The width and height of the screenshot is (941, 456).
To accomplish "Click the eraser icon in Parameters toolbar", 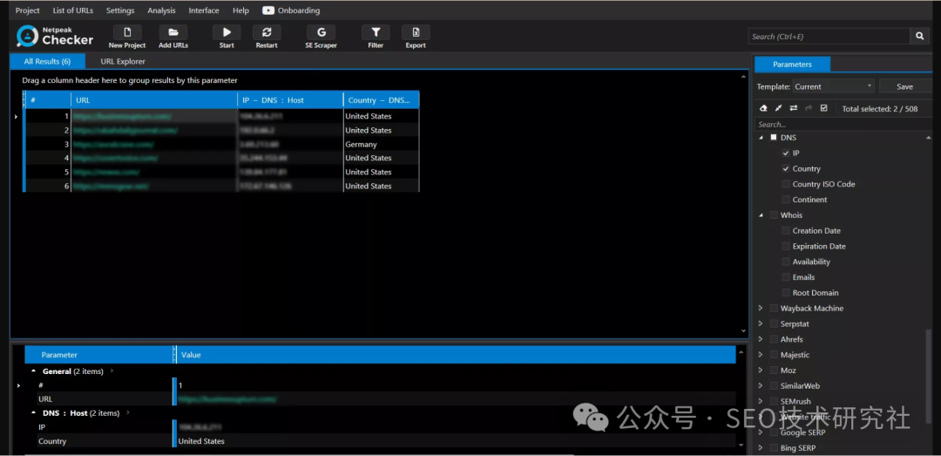I will [764, 108].
